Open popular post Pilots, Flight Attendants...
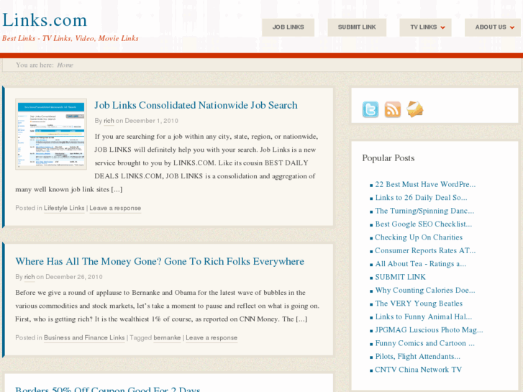The height and width of the screenshot is (392, 523). point(417,357)
